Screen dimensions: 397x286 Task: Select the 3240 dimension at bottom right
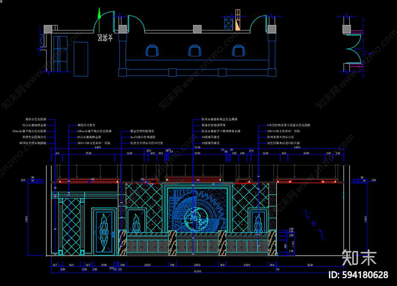pyautogui.click(x=310, y=265)
